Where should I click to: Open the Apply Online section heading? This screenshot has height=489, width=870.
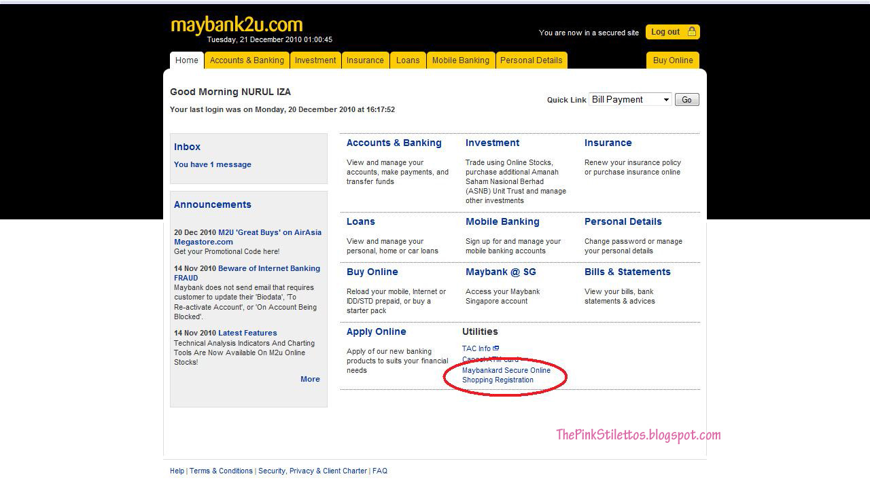377,331
